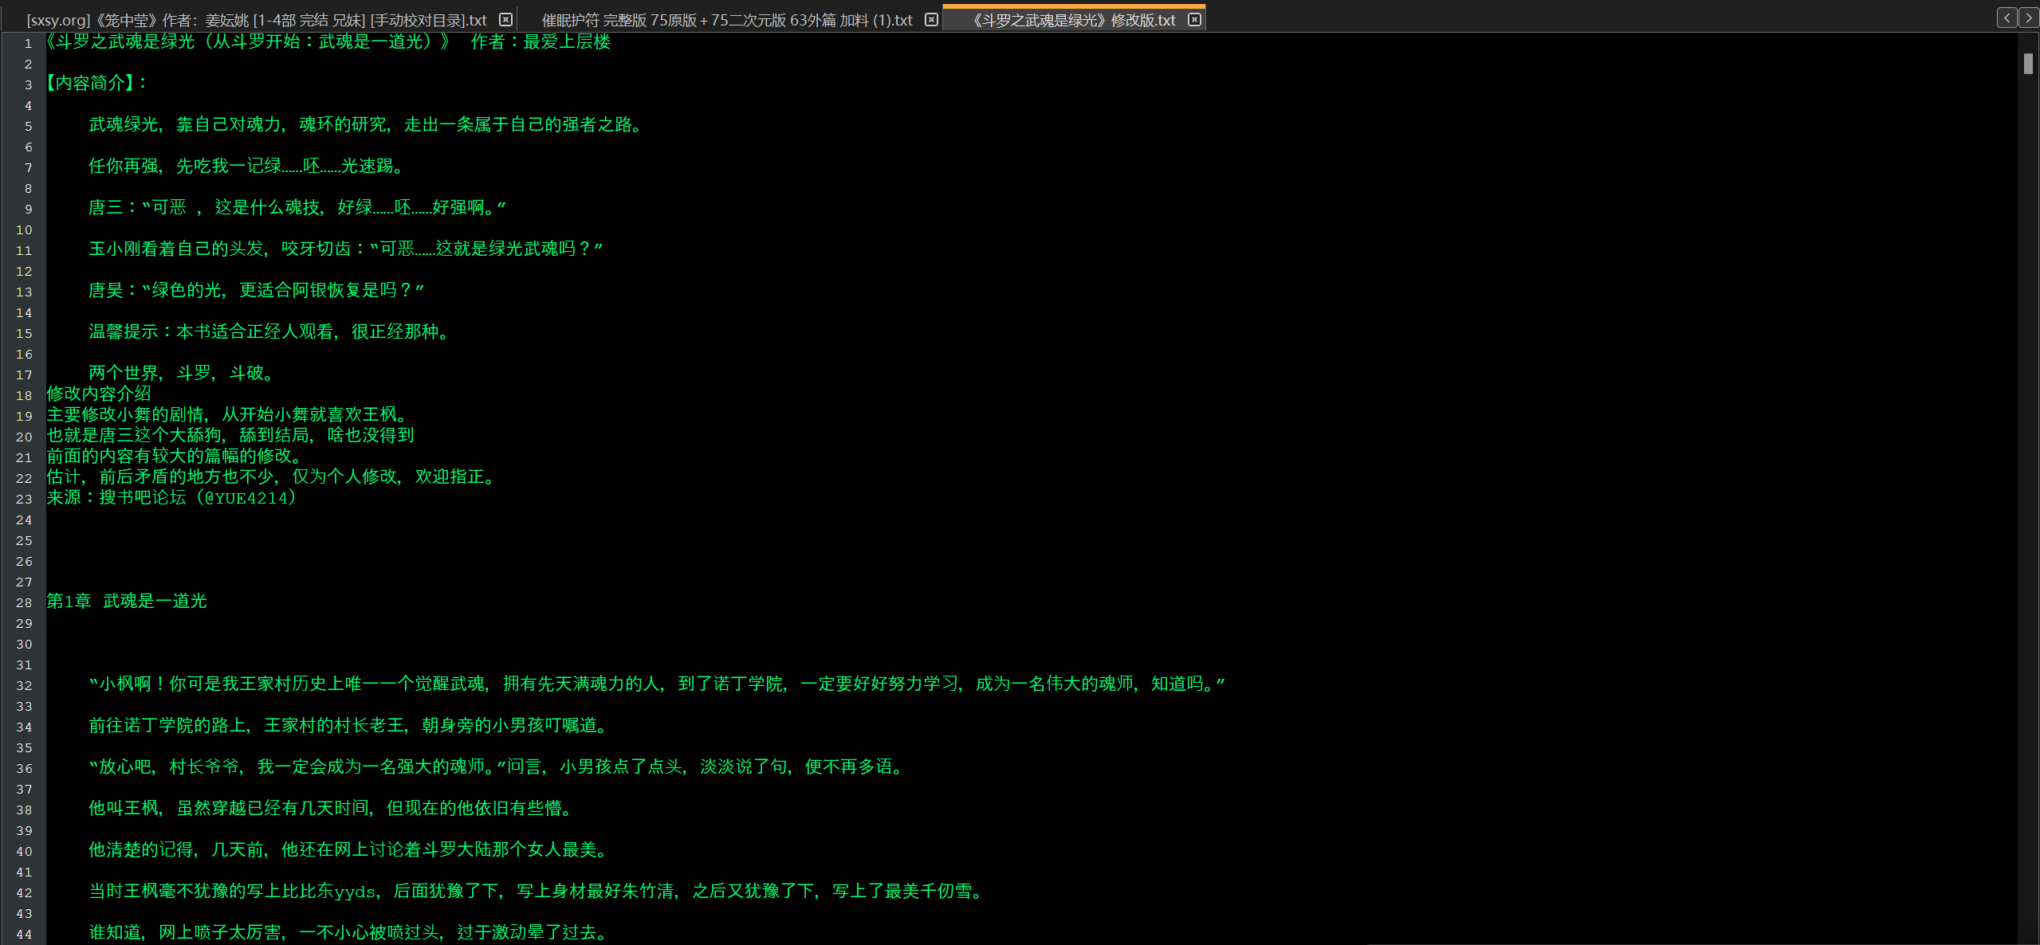Viewport: 2040px width, 945px height.
Task: Click line number 1 in the gutter
Action: pyautogui.click(x=28, y=43)
